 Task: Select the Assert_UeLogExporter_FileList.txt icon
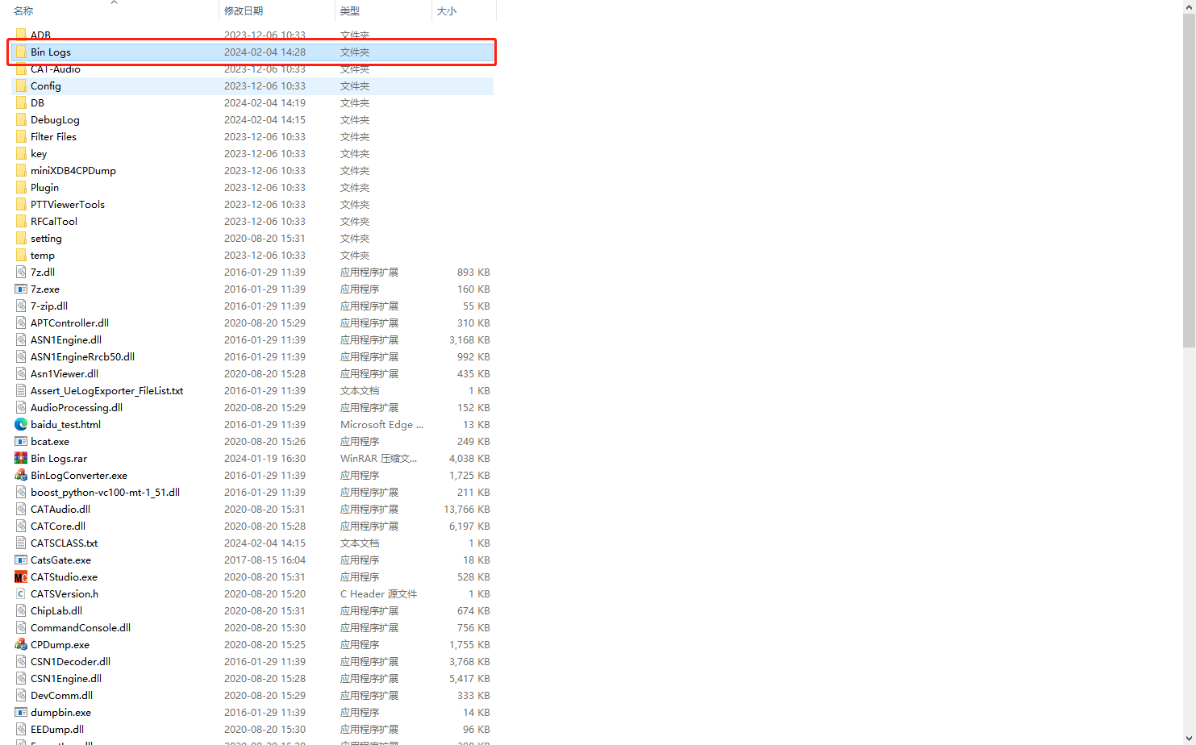(x=21, y=390)
